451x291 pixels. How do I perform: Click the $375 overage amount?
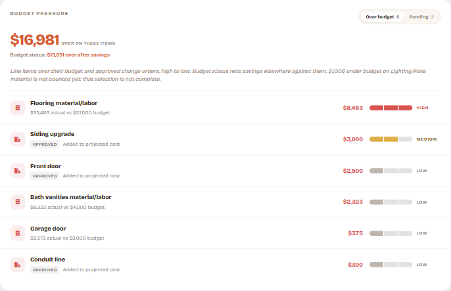[355, 233]
